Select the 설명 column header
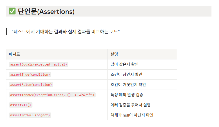The image size is (219, 127). click(x=114, y=54)
